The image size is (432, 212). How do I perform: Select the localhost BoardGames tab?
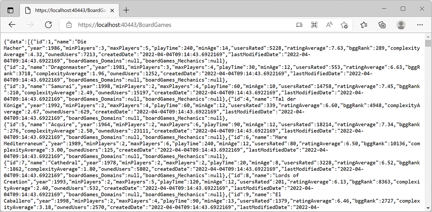click(x=70, y=10)
